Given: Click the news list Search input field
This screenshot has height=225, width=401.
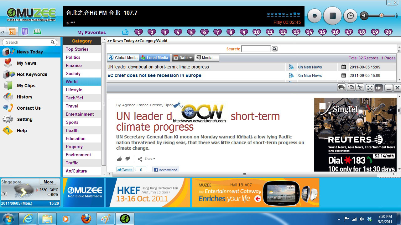Looking at the screenshot, I should 256,49.
